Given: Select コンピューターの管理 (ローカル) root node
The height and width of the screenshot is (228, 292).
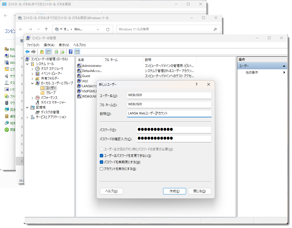Looking at the screenshot, I should point(49,59).
